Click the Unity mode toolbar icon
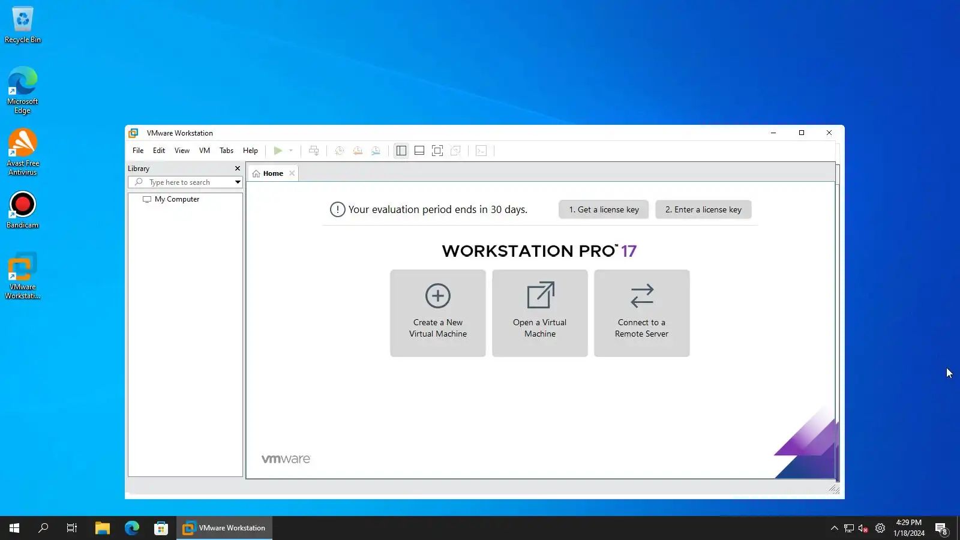960x540 pixels. pyautogui.click(x=455, y=151)
